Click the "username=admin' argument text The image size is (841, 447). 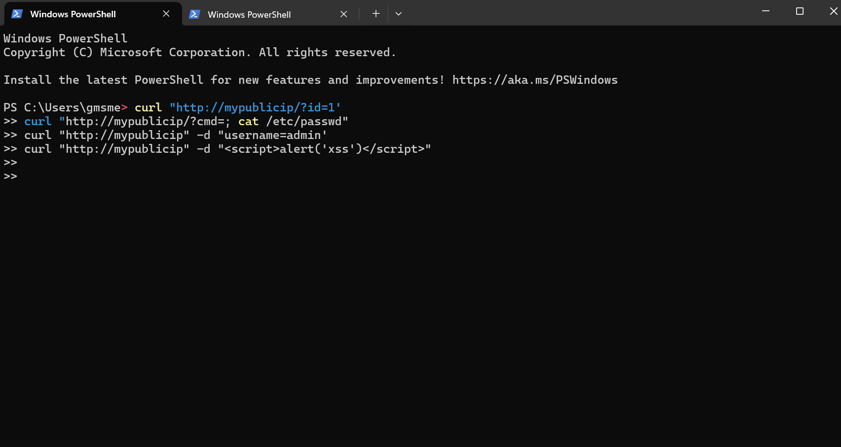pos(273,135)
